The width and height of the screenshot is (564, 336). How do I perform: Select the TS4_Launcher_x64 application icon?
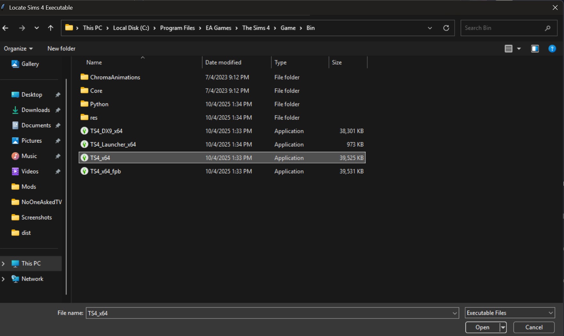tap(84, 144)
